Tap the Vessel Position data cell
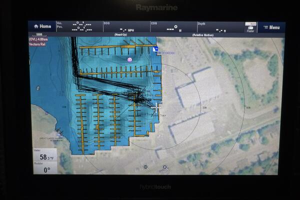Viewport: 300px width, 200px height. [80, 26]
